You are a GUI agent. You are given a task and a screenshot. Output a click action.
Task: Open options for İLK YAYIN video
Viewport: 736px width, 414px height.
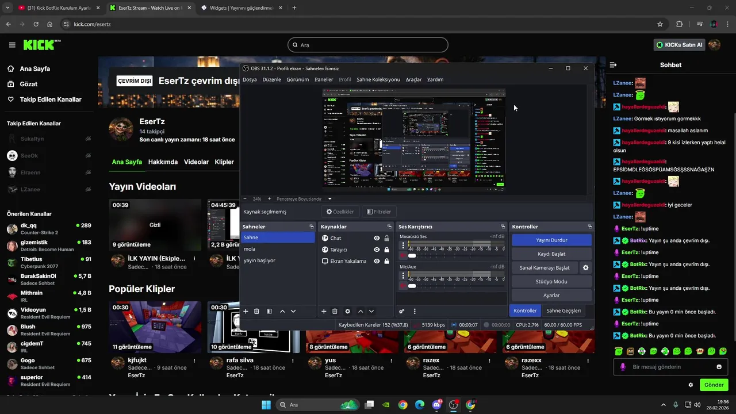(x=194, y=259)
